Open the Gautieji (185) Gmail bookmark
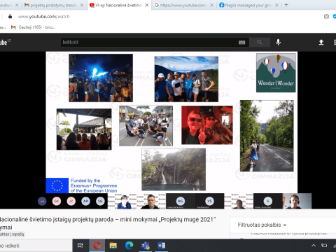This screenshot has height=252, width=336. pyautogui.click(x=33, y=27)
